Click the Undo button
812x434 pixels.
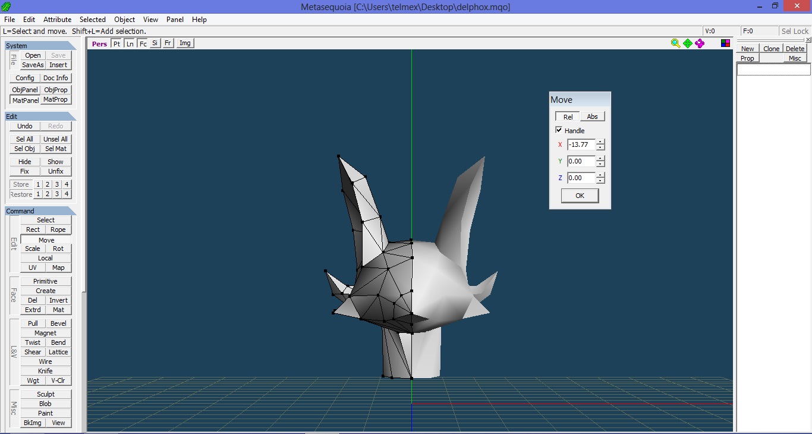tap(25, 126)
